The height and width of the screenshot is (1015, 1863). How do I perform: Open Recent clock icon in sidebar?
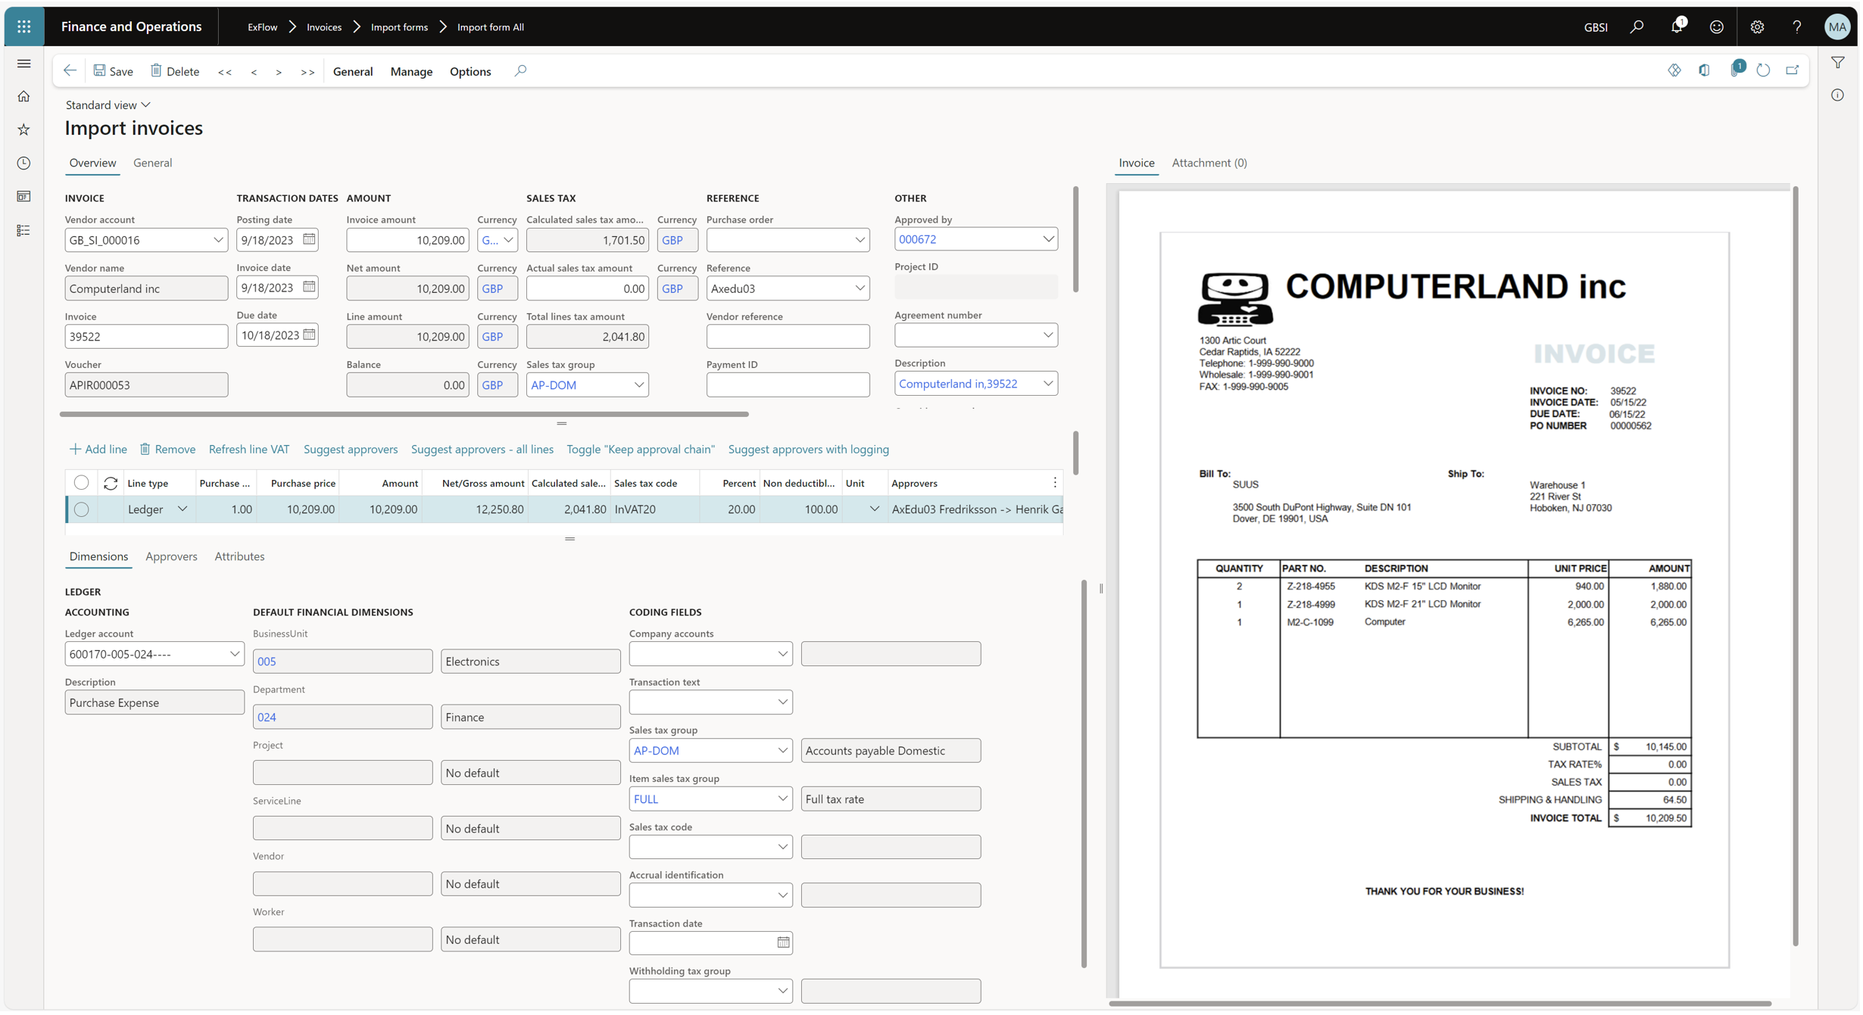pyautogui.click(x=23, y=163)
